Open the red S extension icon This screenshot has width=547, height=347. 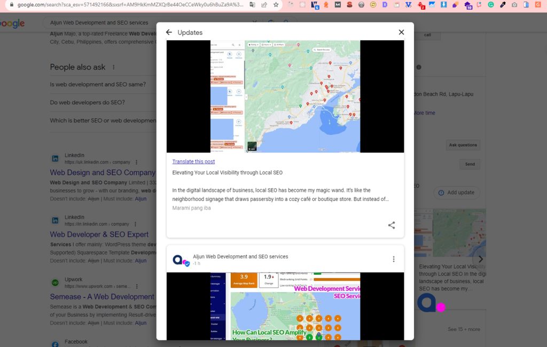349,5
